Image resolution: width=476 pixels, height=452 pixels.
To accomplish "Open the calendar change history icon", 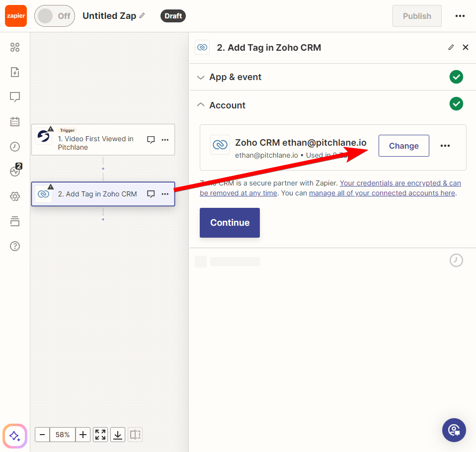I will 15,121.
